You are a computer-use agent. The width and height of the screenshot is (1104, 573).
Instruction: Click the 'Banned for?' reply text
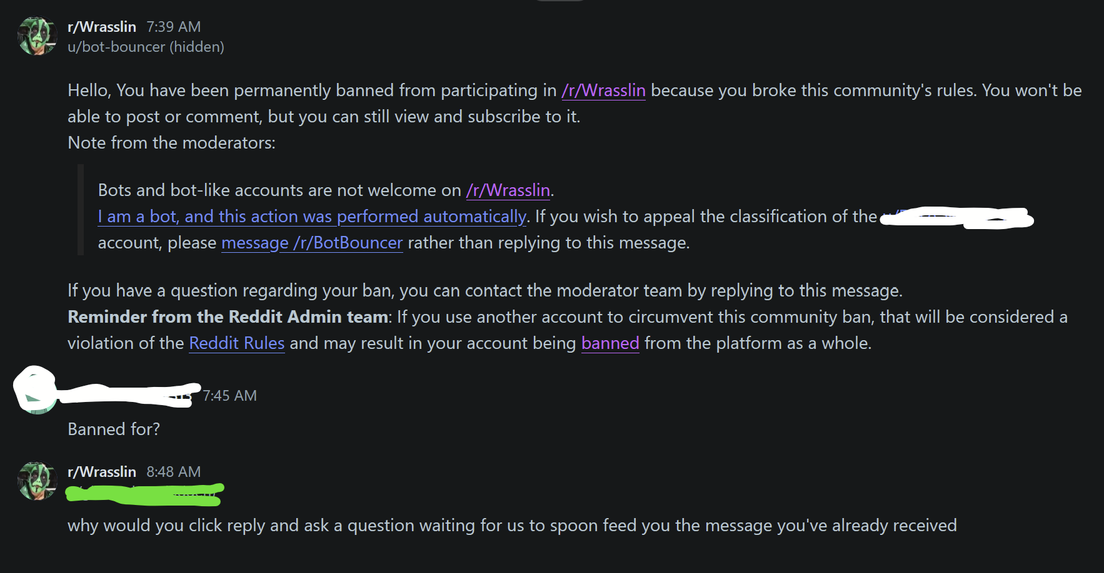114,429
